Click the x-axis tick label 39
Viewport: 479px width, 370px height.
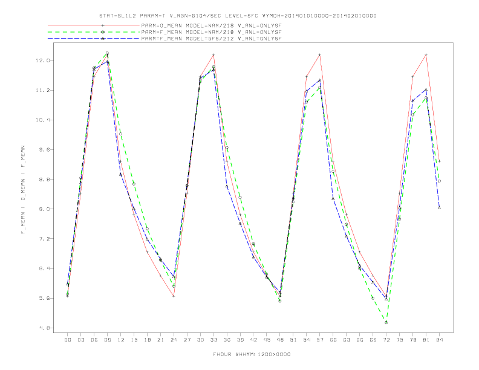pyautogui.click(x=241, y=340)
